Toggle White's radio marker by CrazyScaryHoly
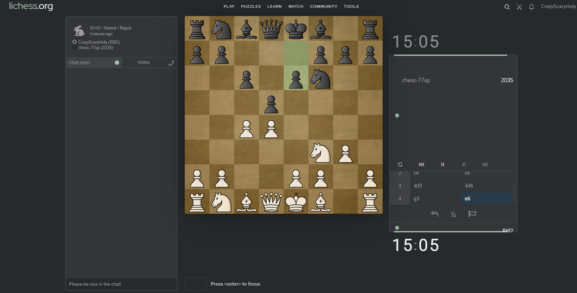This screenshot has width=577, height=293. (x=75, y=42)
